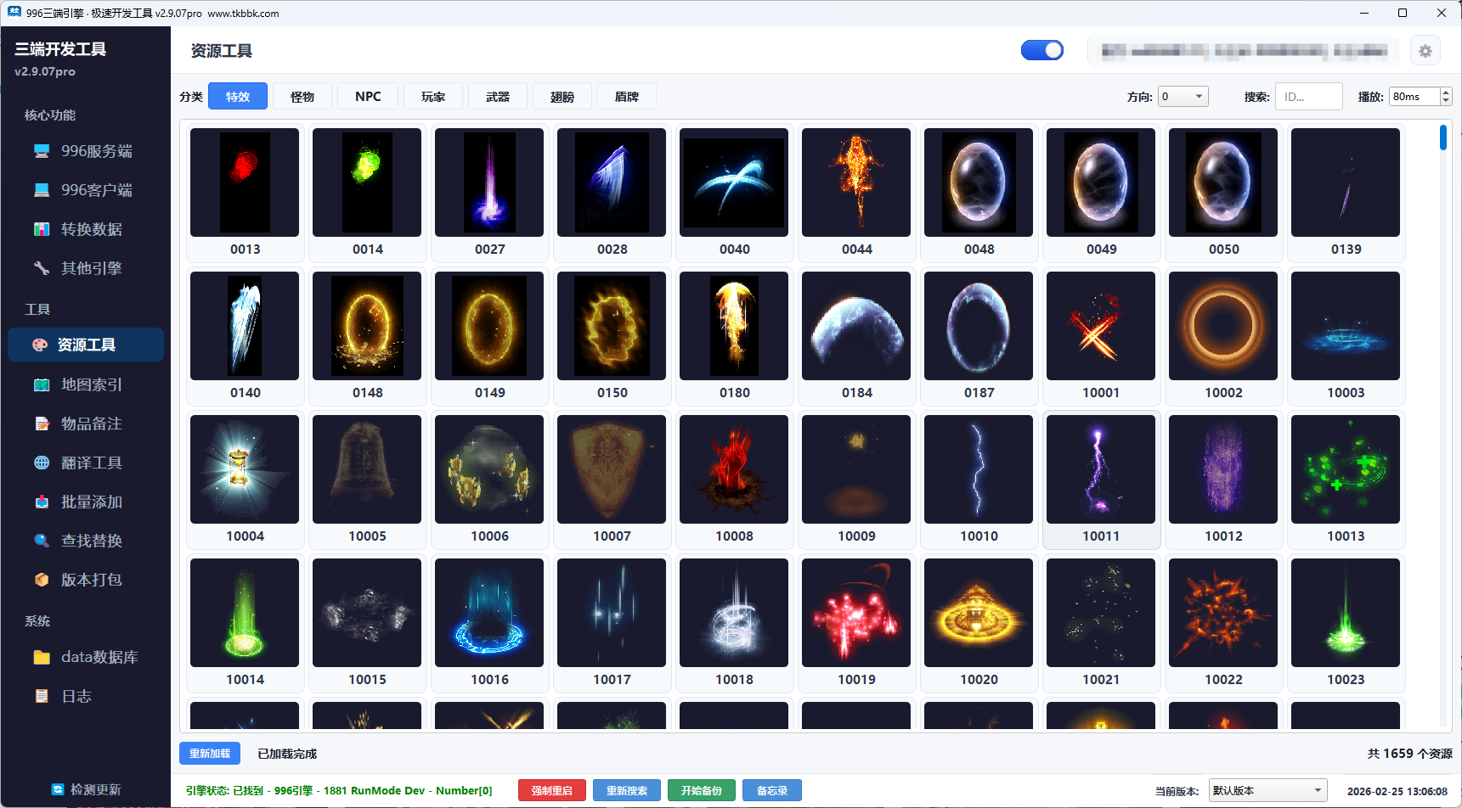This screenshot has height=808, width=1462.
Task: Click the 重新加载 reload button
Action: coord(209,753)
